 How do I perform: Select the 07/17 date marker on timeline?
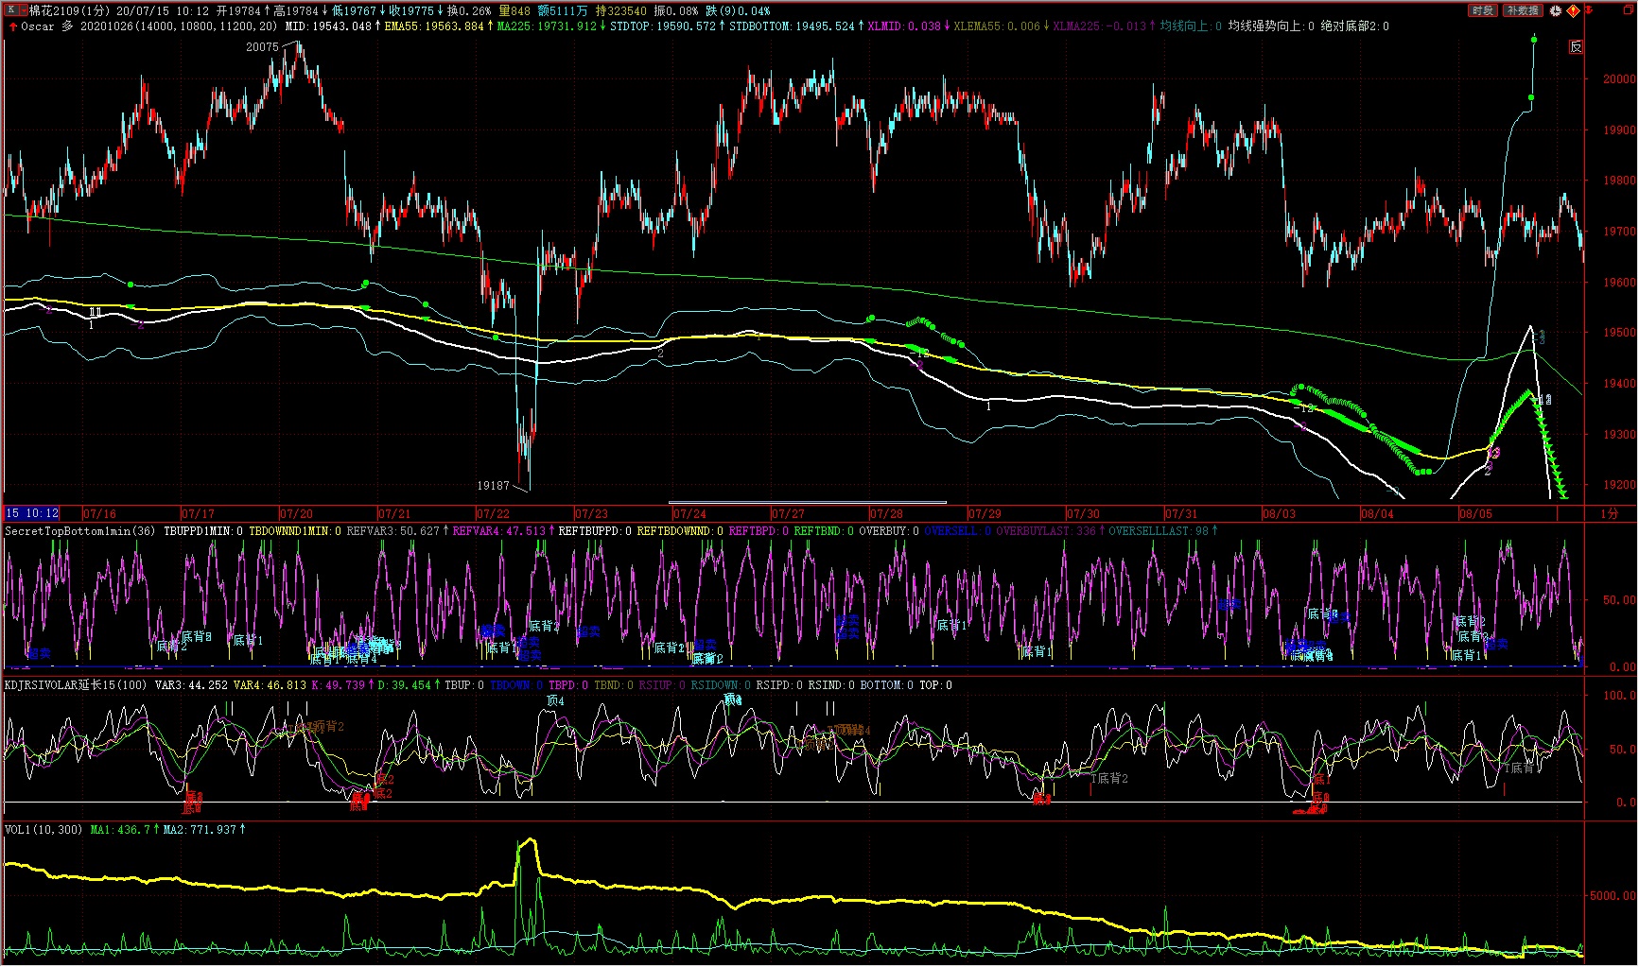[198, 514]
